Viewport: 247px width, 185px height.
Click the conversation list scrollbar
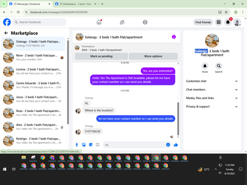[68, 82]
